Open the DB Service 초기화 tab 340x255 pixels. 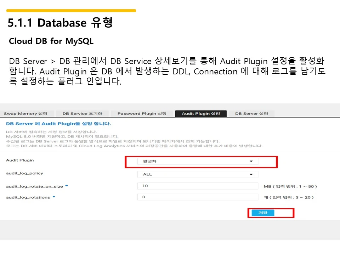82,114
